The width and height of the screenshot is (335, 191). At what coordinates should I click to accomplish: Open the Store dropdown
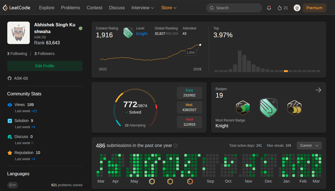tap(168, 8)
